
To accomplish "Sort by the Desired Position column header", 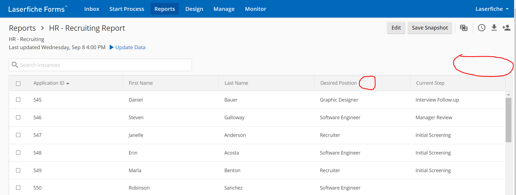I will (338, 83).
